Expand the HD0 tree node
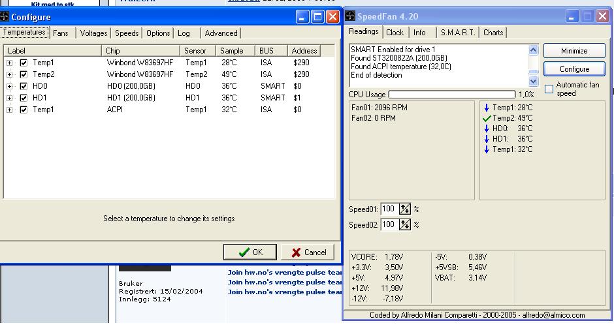The width and height of the screenshot is (614, 334). pos(9,86)
